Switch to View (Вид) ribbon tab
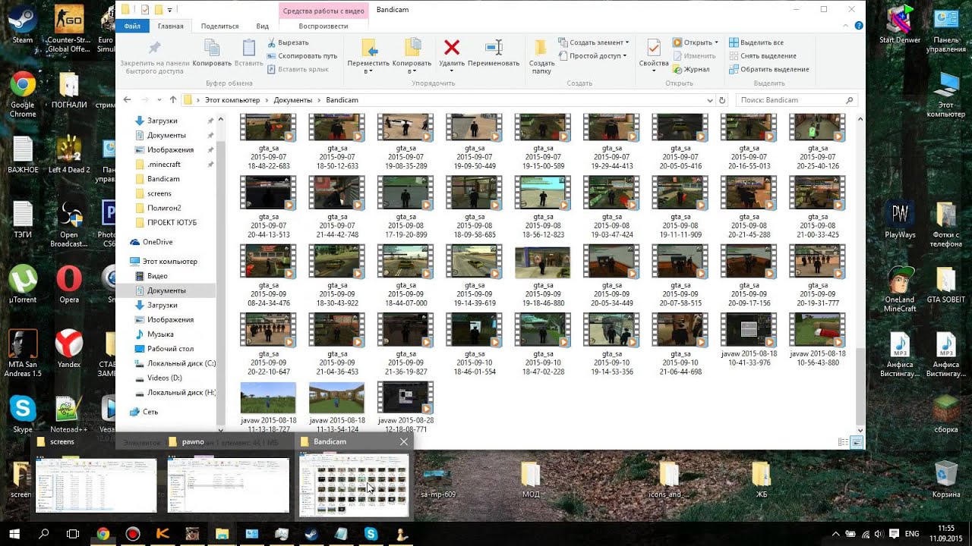972x546 pixels. coord(263,26)
